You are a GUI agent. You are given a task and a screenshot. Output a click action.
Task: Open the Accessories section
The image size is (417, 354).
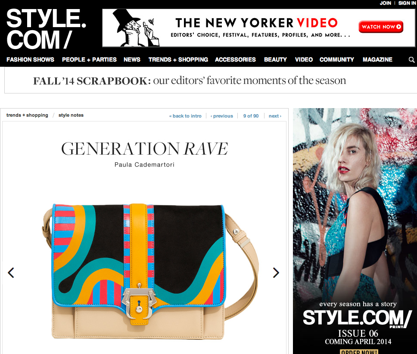click(235, 59)
